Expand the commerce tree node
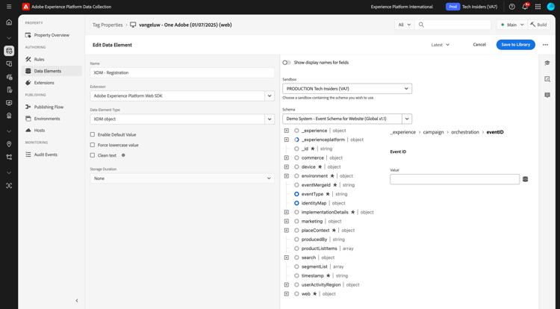The image size is (560, 309). coord(286,158)
